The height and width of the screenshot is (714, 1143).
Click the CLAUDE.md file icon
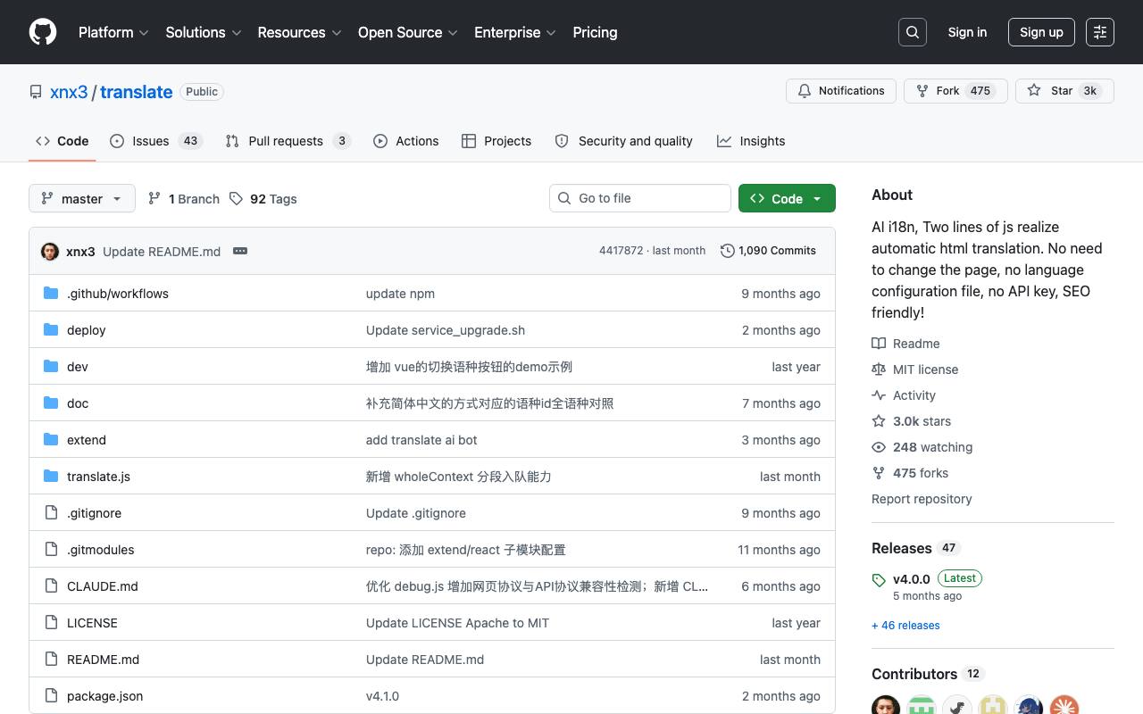click(x=51, y=585)
